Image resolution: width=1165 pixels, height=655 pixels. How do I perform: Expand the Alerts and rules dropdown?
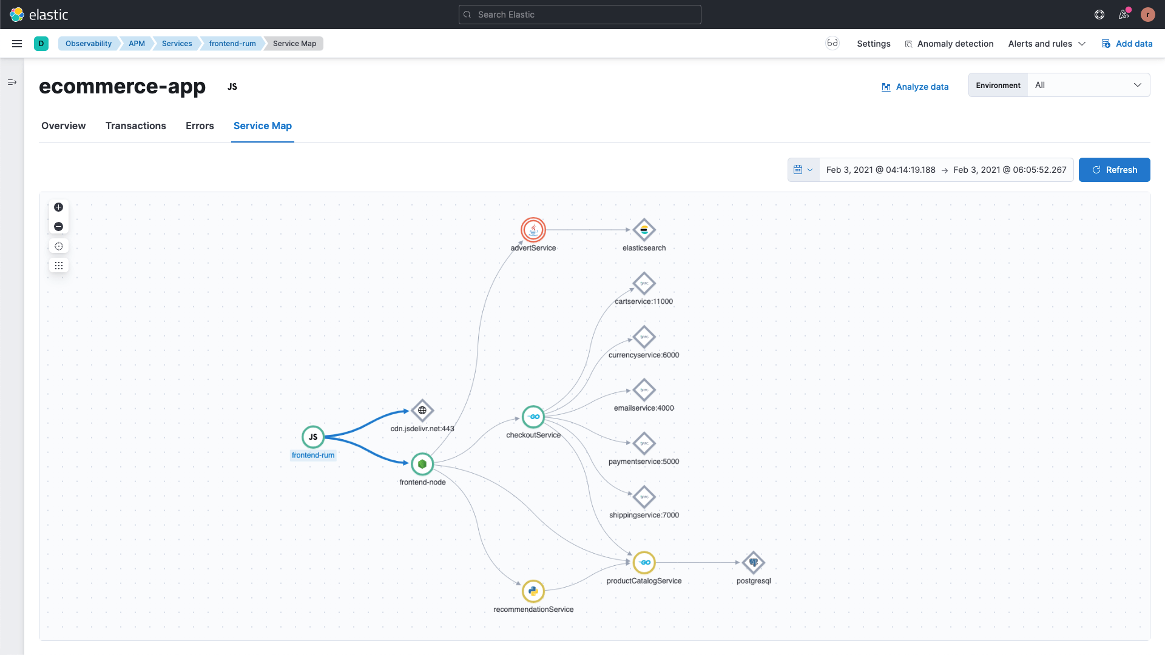coord(1046,43)
